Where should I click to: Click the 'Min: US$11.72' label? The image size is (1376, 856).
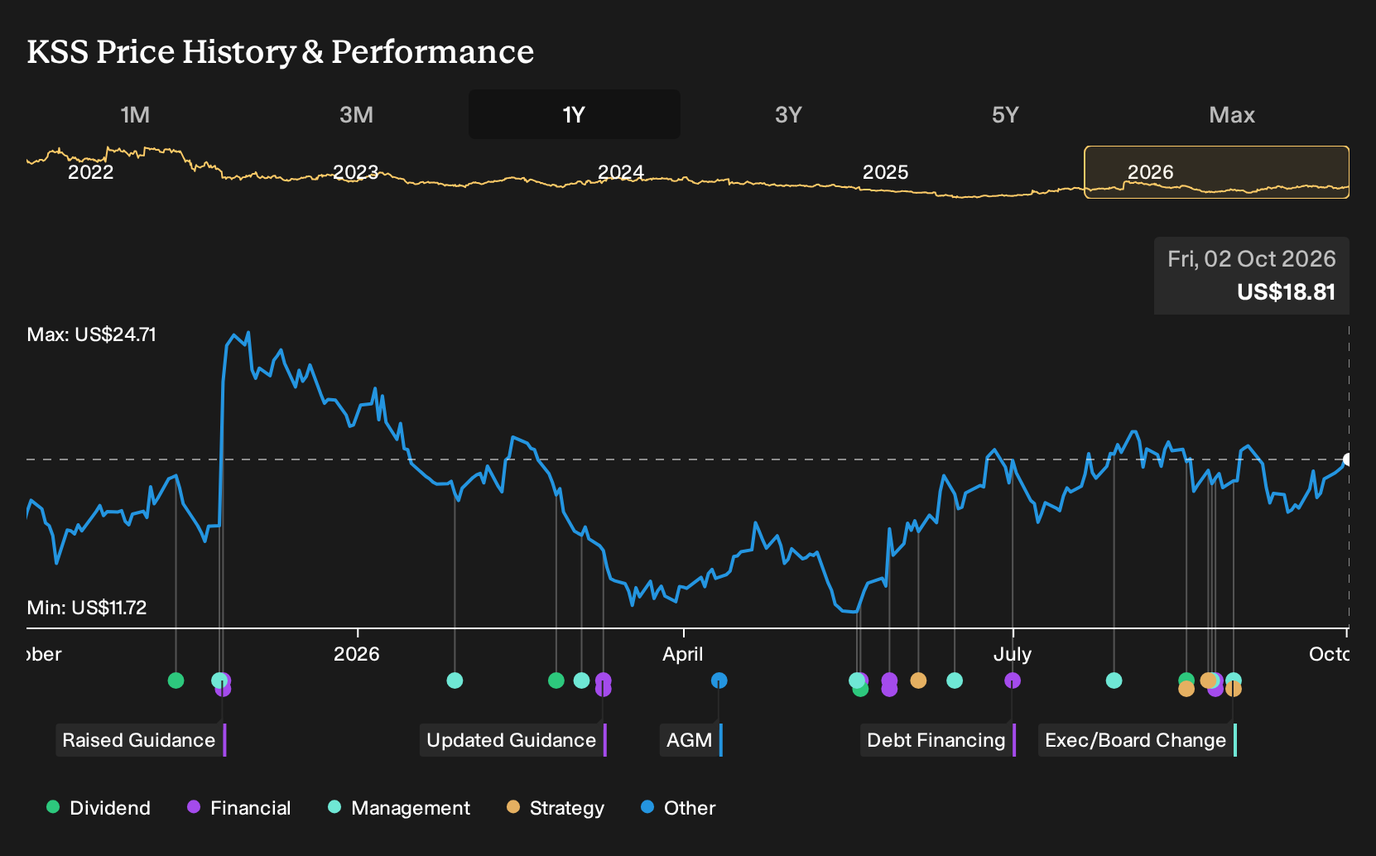87,608
